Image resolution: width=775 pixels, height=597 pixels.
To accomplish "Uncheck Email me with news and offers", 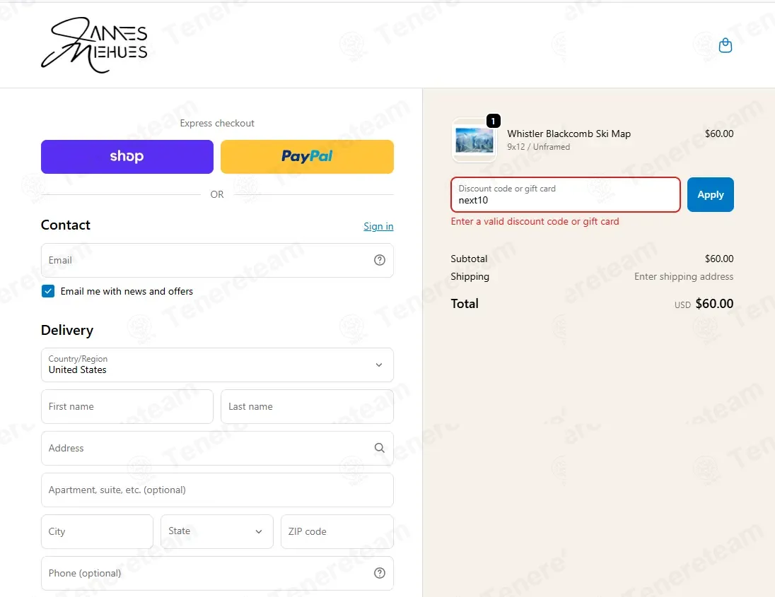I will pos(48,291).
